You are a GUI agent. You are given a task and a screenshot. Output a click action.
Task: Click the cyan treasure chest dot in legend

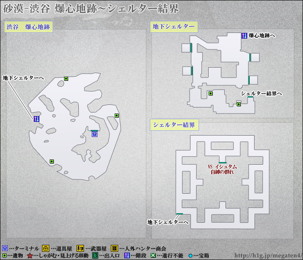click(191, 256)
